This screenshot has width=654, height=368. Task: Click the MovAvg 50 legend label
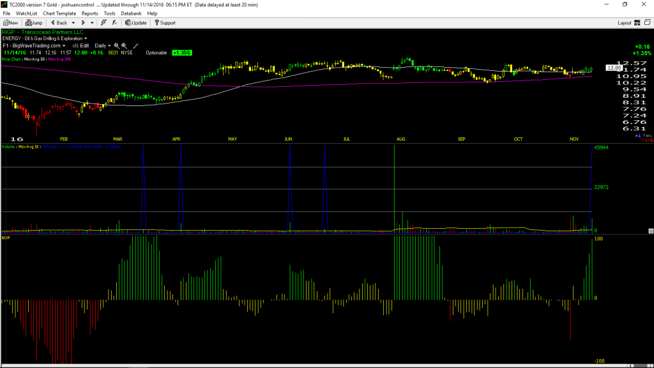(x=34, y=59)
